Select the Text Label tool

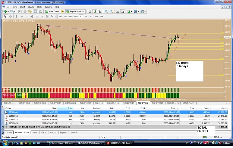(x=47, y=16)
